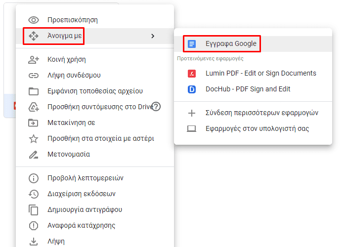Click the move-to-folder icon for Μετακίνηση σε

pyautogui.click(x=33, y=123)
